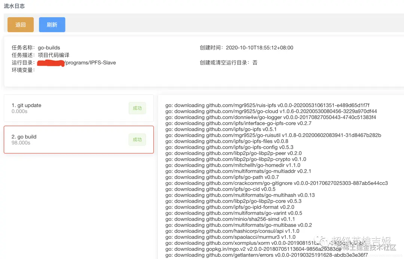Click the log line for go-multihash v0.0.13
The image size is (404, 259).
[240, 195]
